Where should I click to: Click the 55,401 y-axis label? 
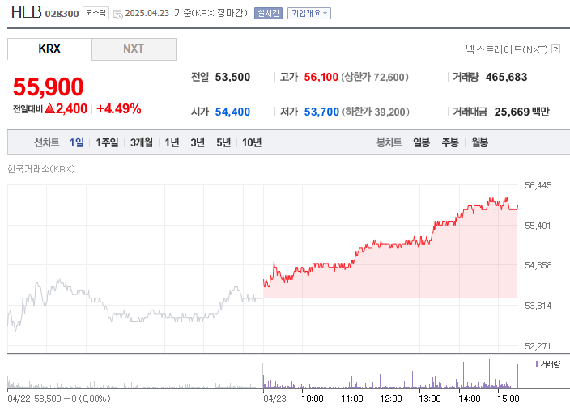pyautogui.click(x=538, y=226)
